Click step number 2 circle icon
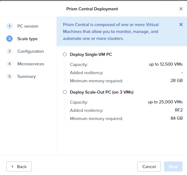The width and height of the screenshot is (187, 175). [9, 39]
